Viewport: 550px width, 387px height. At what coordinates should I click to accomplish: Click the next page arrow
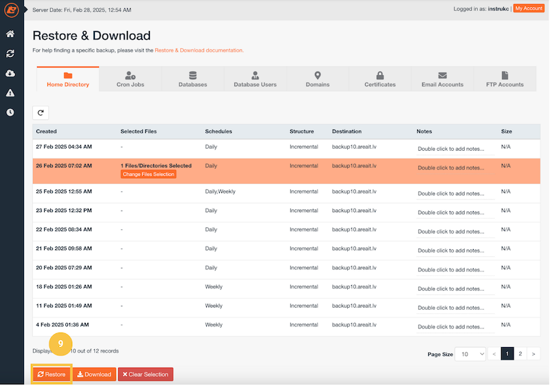[534, 354]
